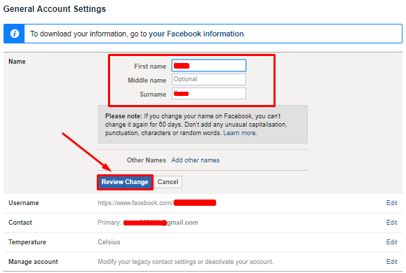Click the primary gmail address text
Screen dimensions: 406x273
[x=147, y=223]
